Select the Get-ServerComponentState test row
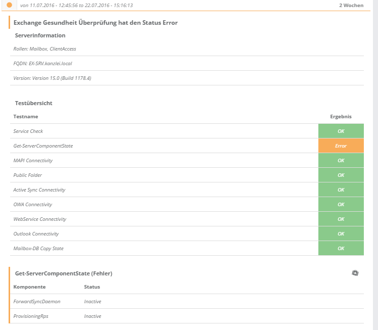This screenshot has width=378, height=330. pos(43,146)
